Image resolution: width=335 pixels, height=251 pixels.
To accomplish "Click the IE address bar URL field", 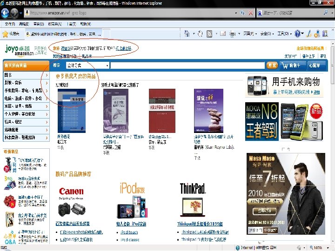I will pyautogui.click(x=131, y=13).
